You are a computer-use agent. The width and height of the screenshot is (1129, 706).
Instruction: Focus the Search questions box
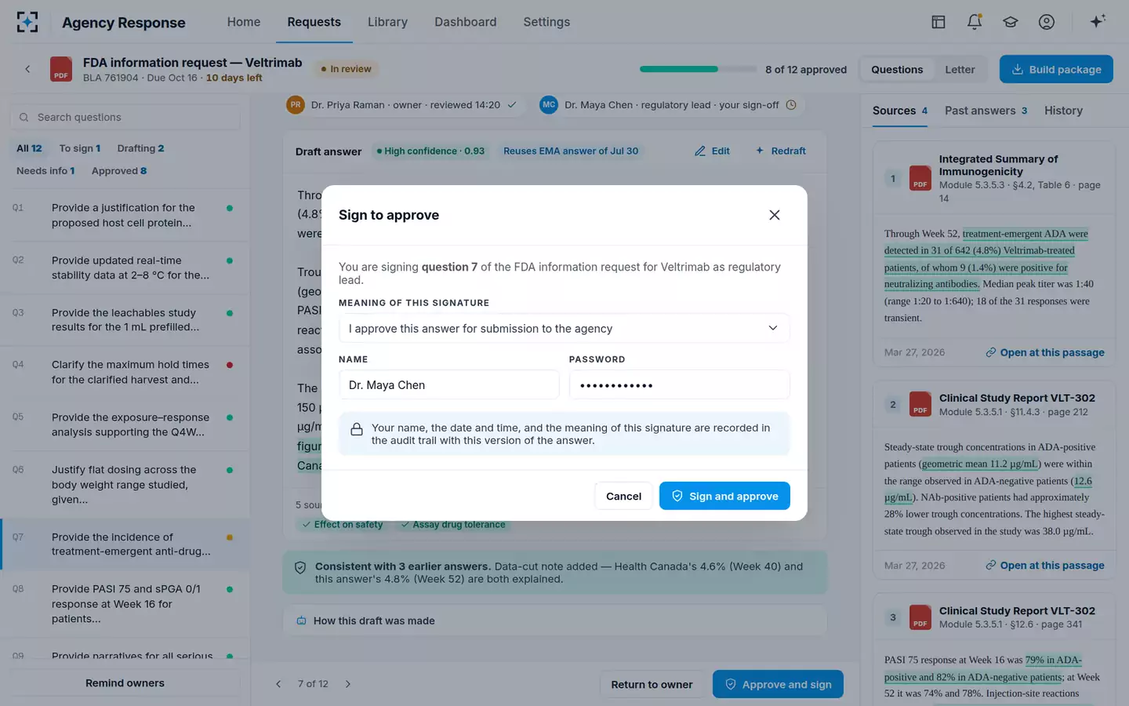click(x=125, y=117)
